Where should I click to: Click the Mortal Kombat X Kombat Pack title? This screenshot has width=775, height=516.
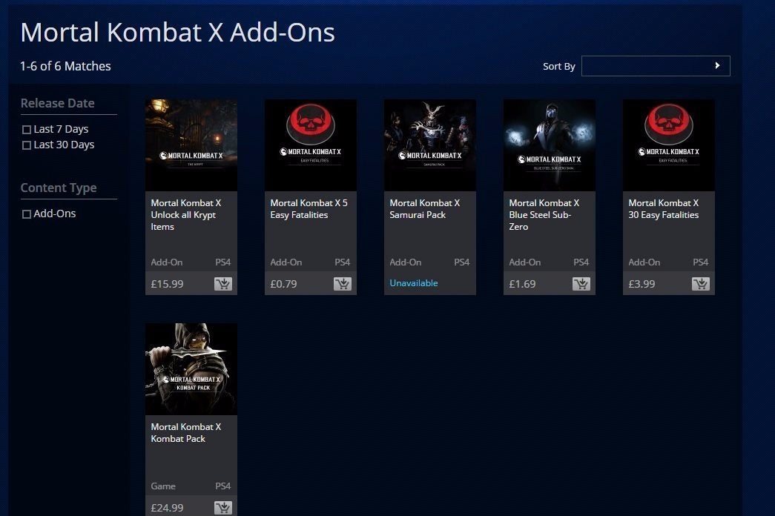tap(185, 433)
